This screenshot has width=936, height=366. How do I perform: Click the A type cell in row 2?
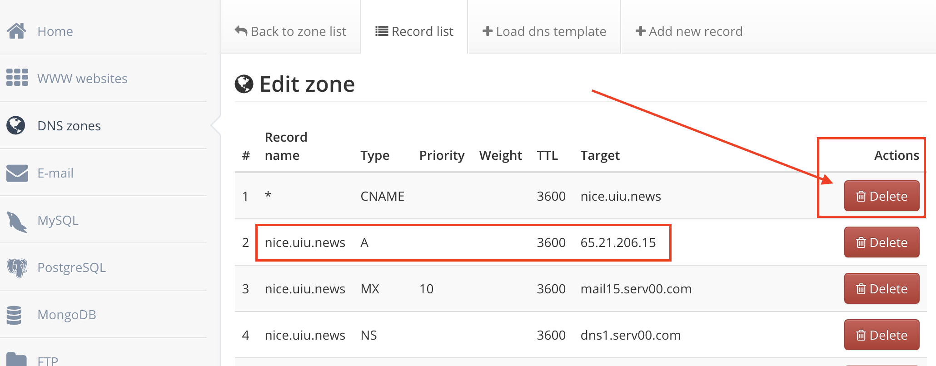[364, 242]
